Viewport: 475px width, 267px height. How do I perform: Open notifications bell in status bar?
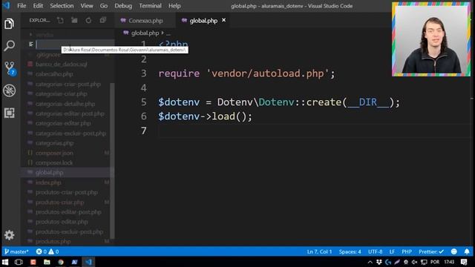click(x=467, y=251)
